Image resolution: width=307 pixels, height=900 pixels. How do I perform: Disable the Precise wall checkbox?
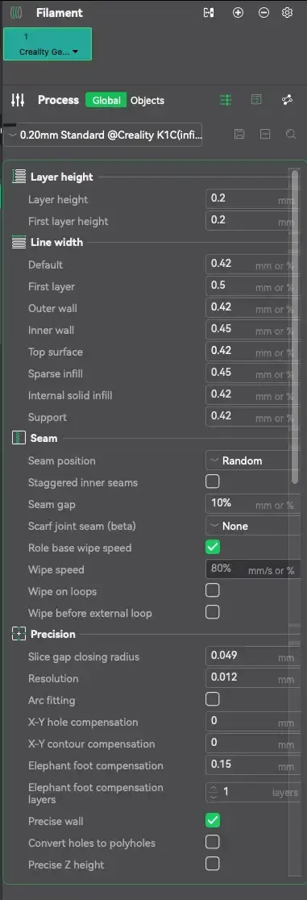pos(212,820)
